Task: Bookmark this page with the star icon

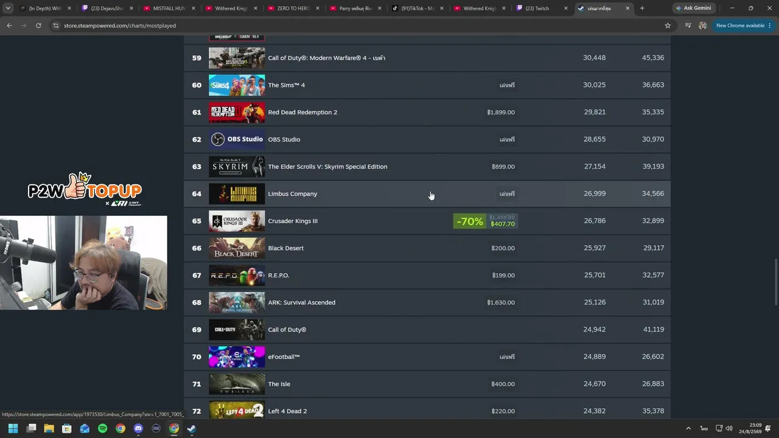Action: (x=668, y=26)
